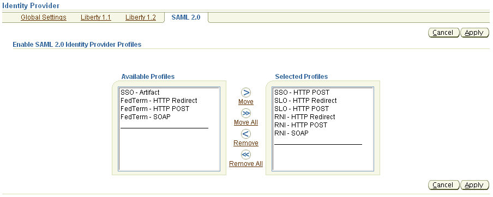The height and width of the screenshot is (197, 493).
Task: Switch to the Liberty 1.1 tab
Action: pyautogui.click(x=96, y=17)
